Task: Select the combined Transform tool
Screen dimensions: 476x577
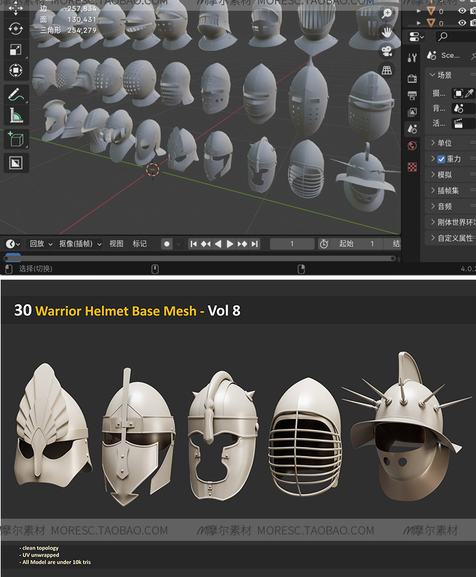Action: 16,70
